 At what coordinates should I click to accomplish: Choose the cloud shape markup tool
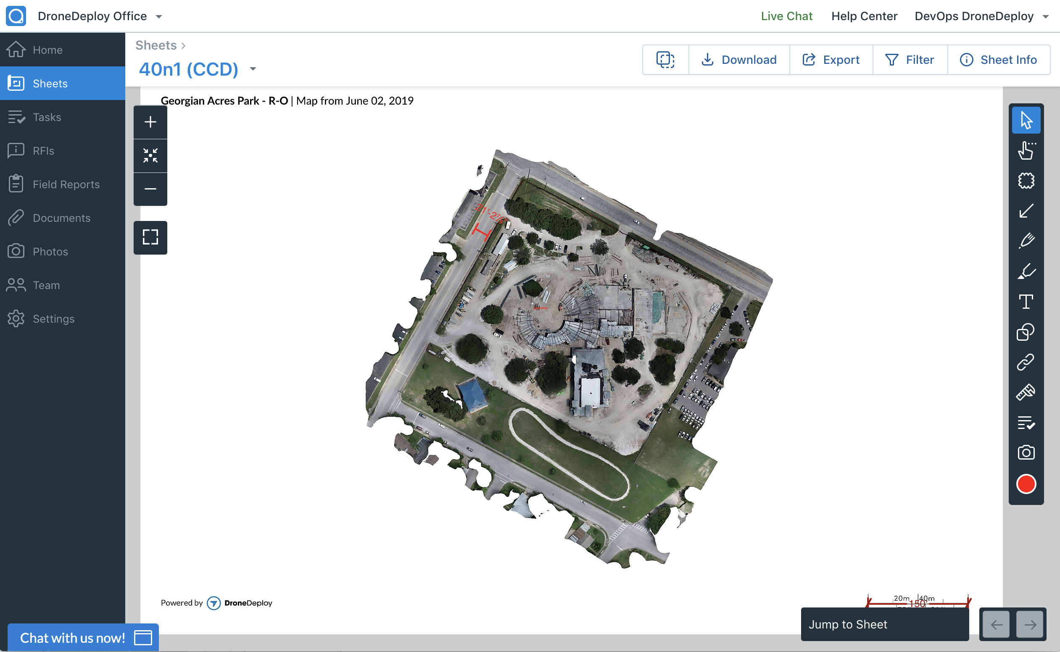click(x=1026, y=181)
